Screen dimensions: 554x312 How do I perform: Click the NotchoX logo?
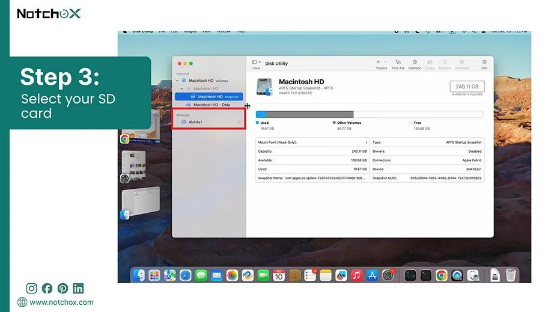click(49, 14)
